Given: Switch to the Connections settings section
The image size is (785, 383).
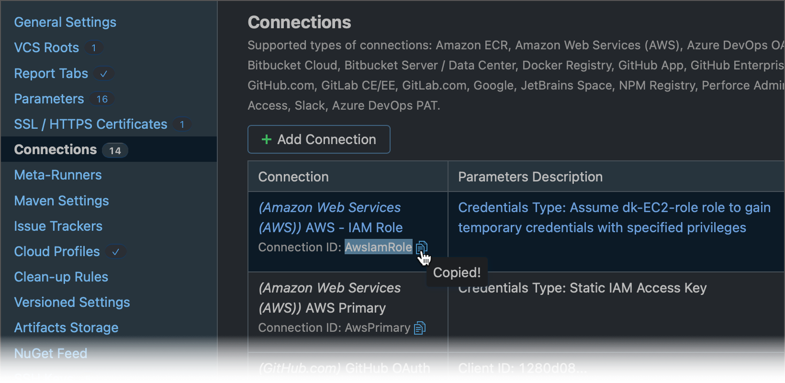Looking at the screenshot, I should point(55,149).
